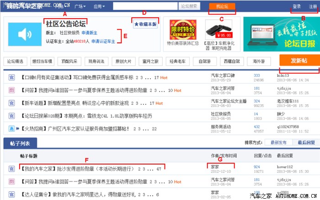Sort posts by 最新发布
Screen dimensions: 320x200
point(278,143)
